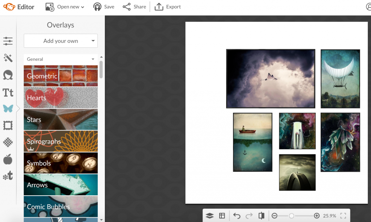
Task: Click the Share text button
Action: (x=140, y=7)
